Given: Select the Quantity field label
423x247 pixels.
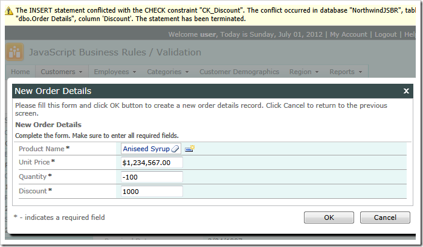Looking at the screenshot, I should [x=33, y=177].
